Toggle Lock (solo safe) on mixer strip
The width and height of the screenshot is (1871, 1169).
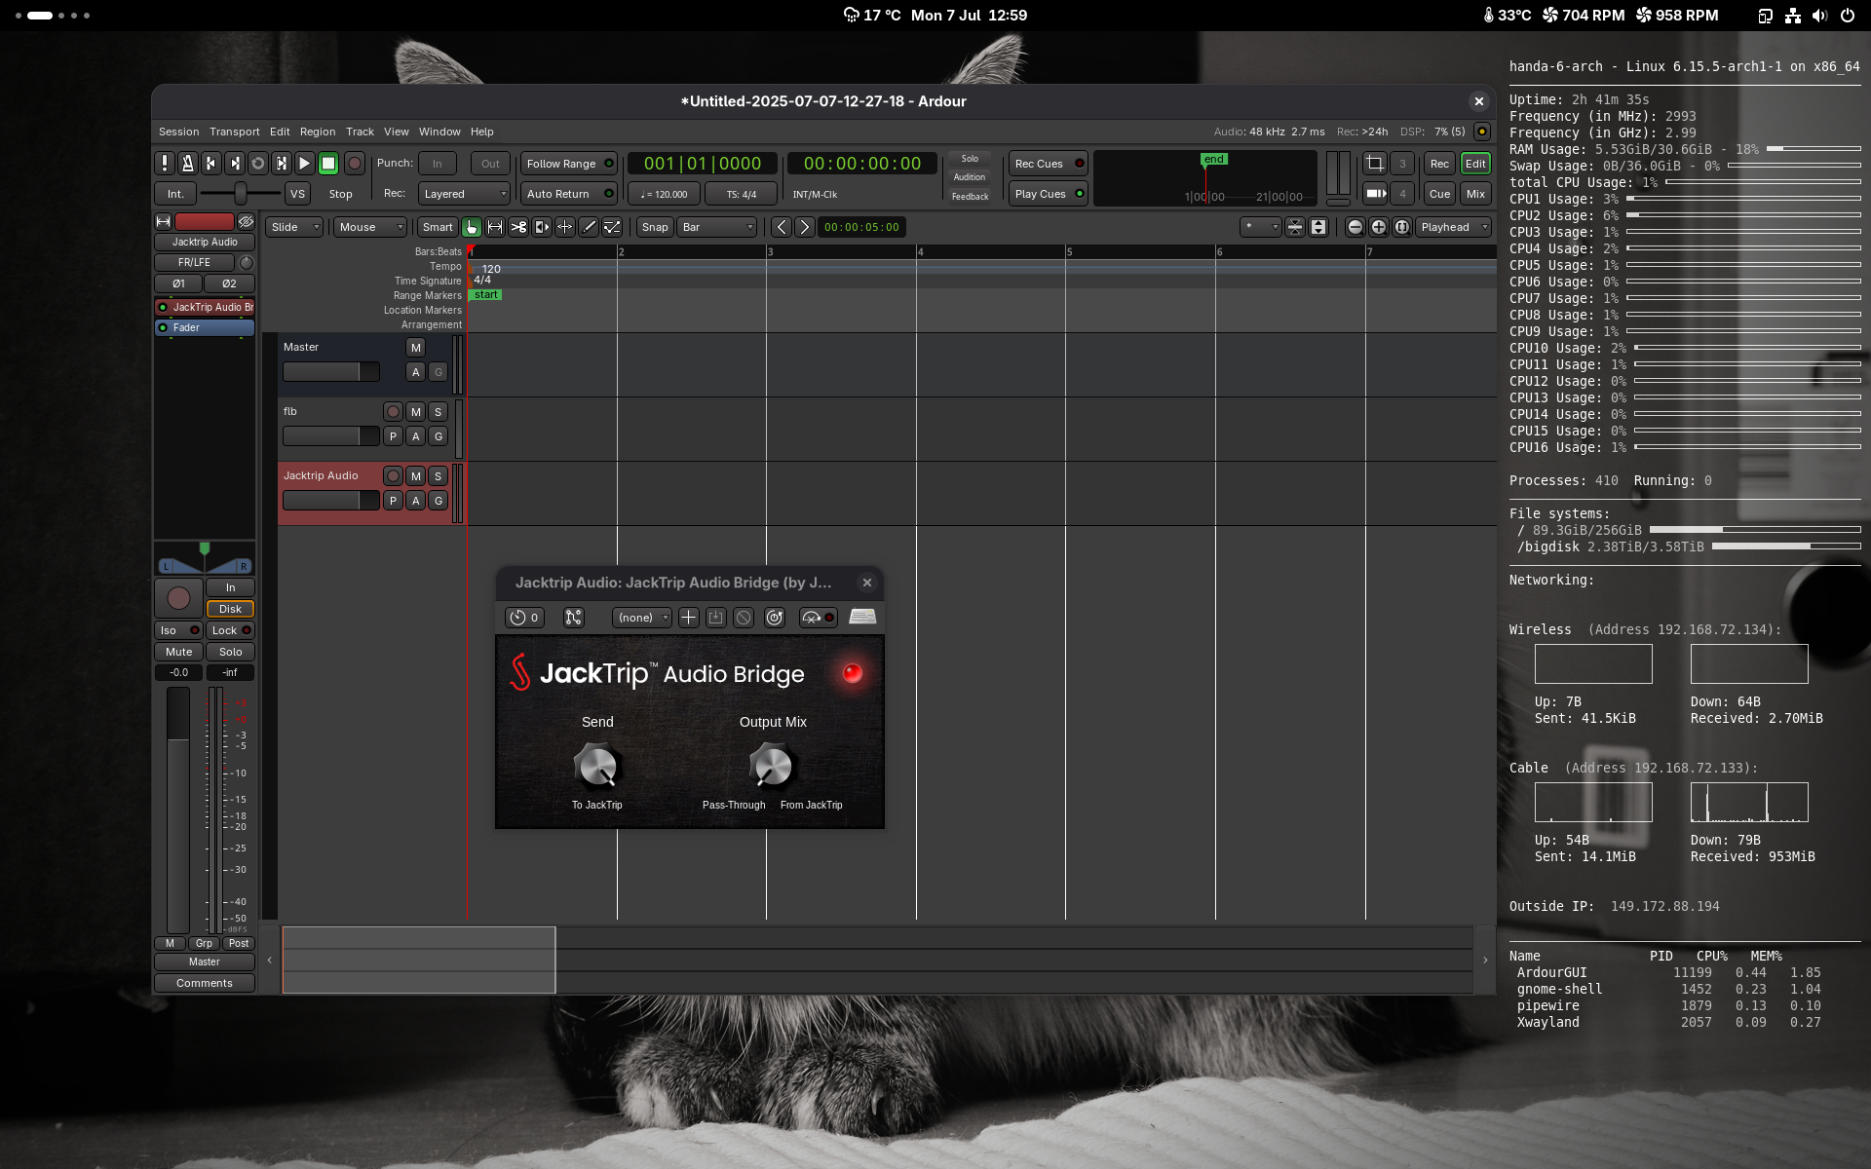(231, 630)
